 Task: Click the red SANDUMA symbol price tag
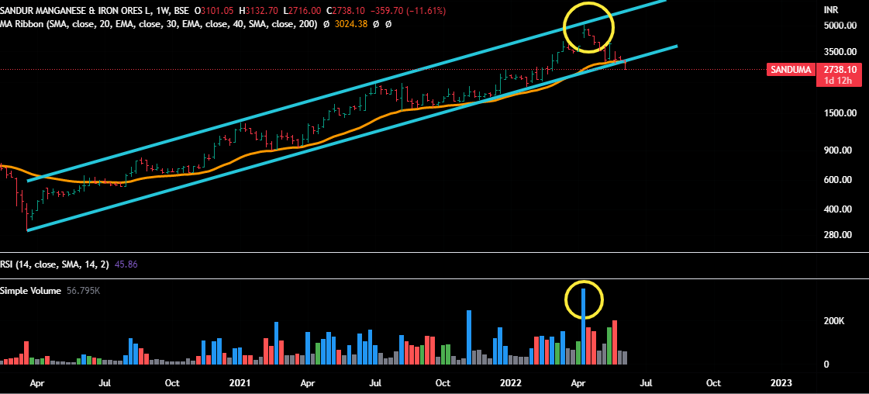tap(791, 70)
